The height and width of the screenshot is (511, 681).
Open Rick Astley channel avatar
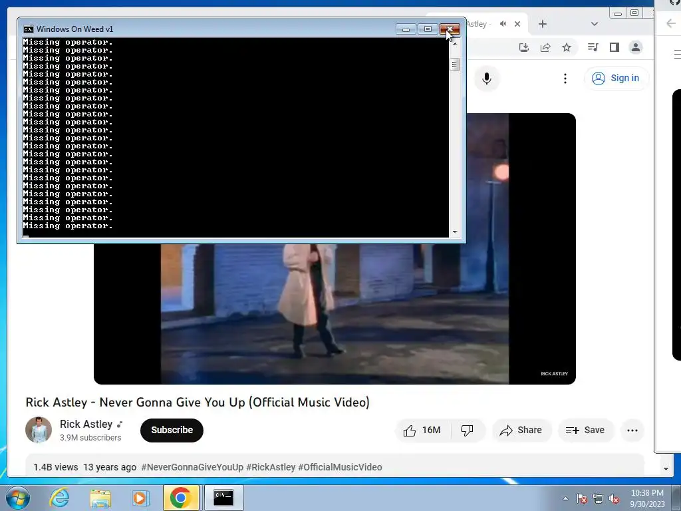click(x=39, y=430)
